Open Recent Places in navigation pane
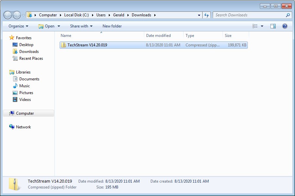 point(31,58)
